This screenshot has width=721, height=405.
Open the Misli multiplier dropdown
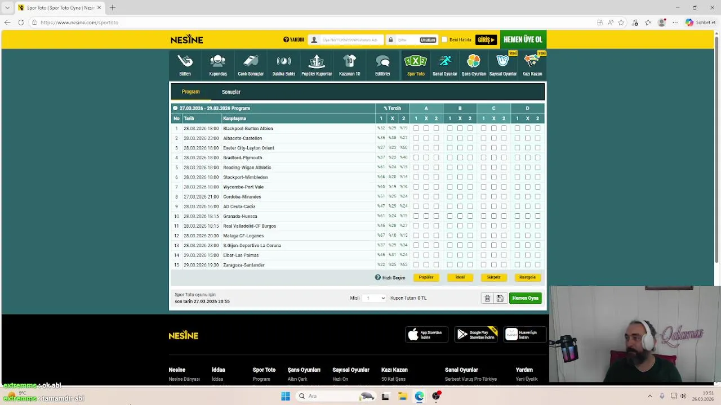click(x=374, y=298)
